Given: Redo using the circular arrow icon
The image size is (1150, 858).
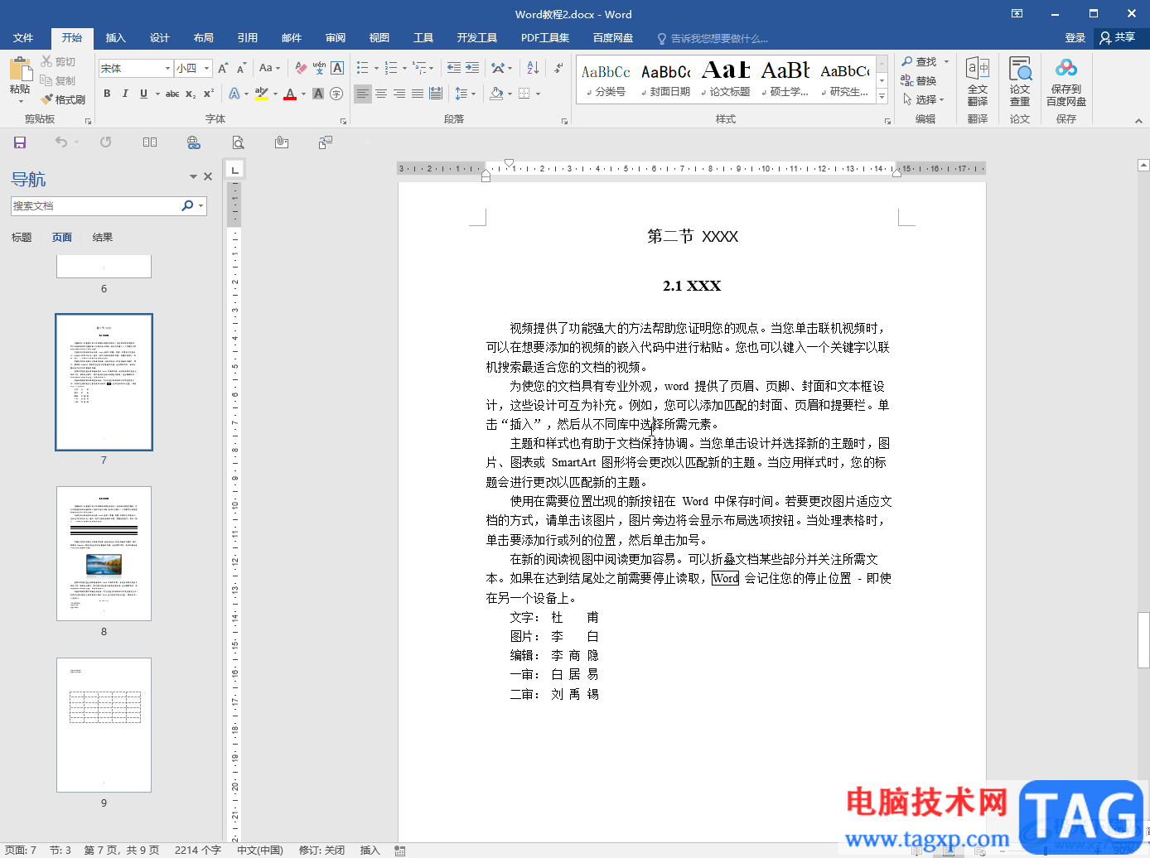Looking at the screenshot, I should [106, 142].
